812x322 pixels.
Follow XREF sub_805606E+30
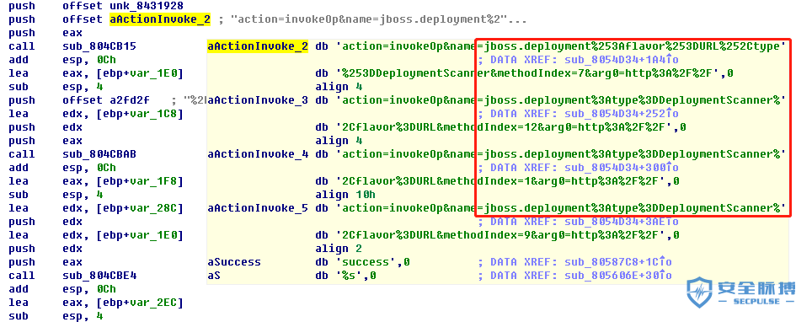(x=613, y=276)
